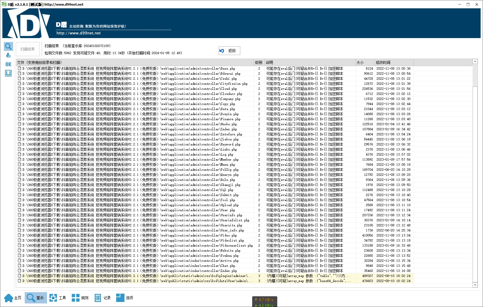Image resolution: width=483 pixels, height=307 pixels.
Task: Select the Querys.php result row
Action: (x=215, y=175)
